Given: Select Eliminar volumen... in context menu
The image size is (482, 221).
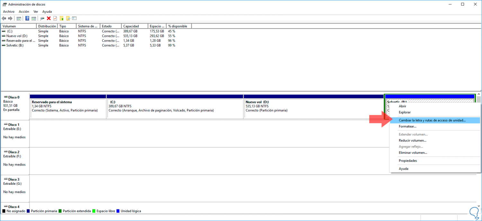Looking at the screenshot, I should [435, 153].
